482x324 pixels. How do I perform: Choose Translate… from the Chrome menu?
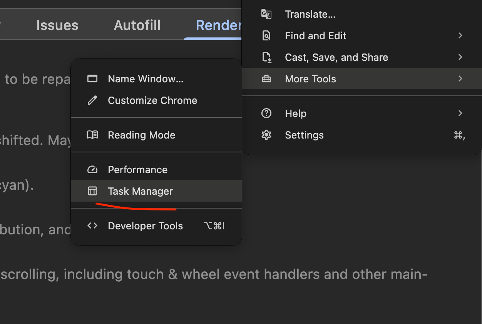[362, 14]
